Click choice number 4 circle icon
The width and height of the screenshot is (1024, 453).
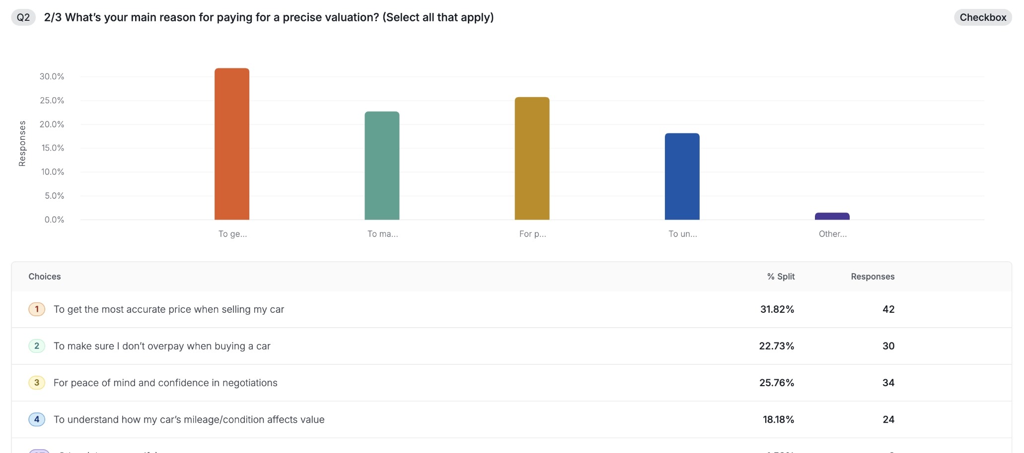37,419
